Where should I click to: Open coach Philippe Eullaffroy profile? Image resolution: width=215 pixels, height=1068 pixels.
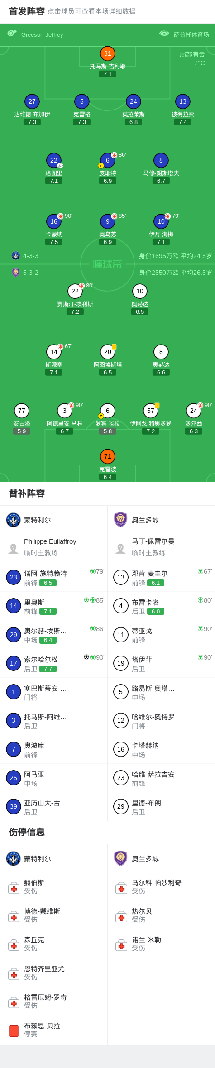[53, 547]
